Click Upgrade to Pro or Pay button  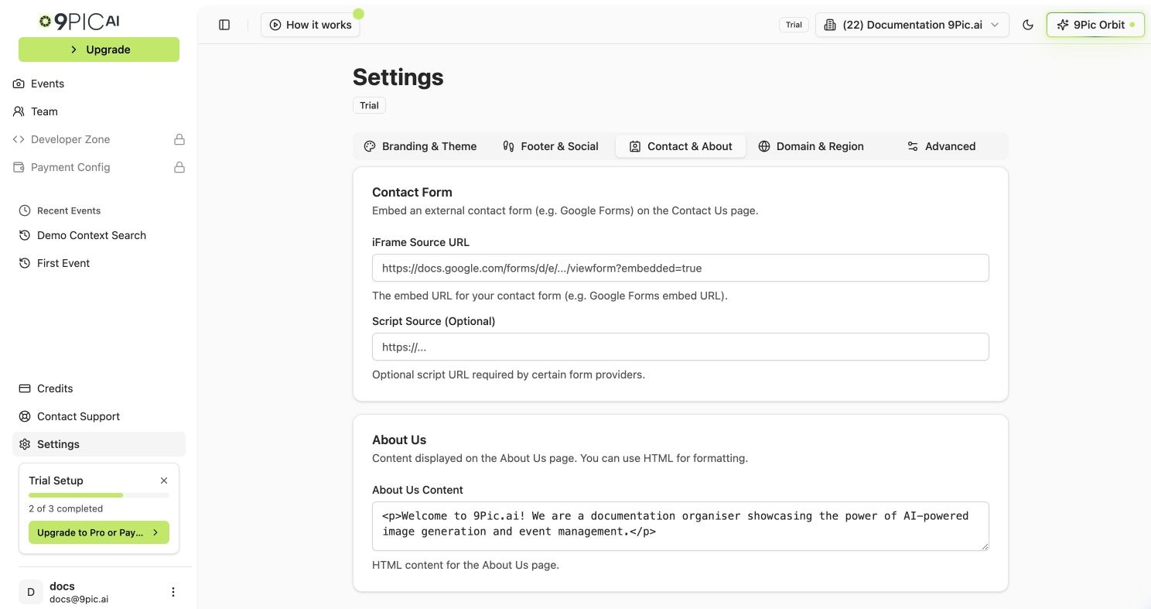pyautogui.click(x=99, y=532)
